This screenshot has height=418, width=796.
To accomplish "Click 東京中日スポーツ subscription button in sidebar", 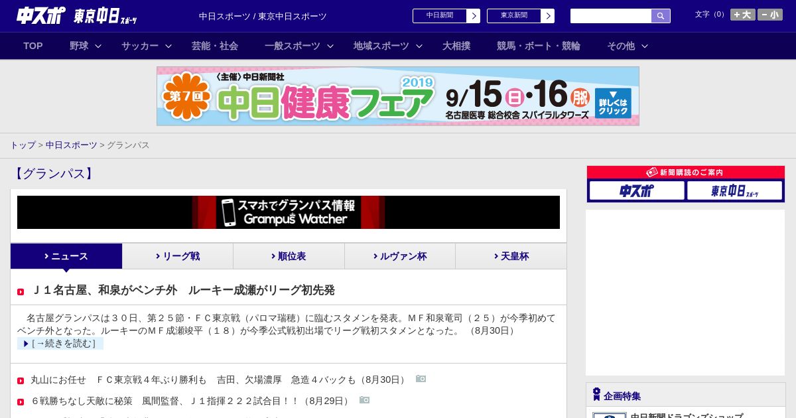I will (x=734, y=191).
